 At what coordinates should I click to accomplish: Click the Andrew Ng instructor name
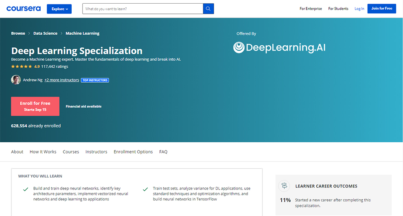pyautogui.click(x=33, y=80)
